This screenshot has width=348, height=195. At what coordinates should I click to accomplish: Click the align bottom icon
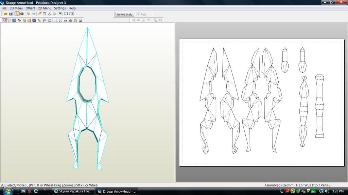(149, 20)
